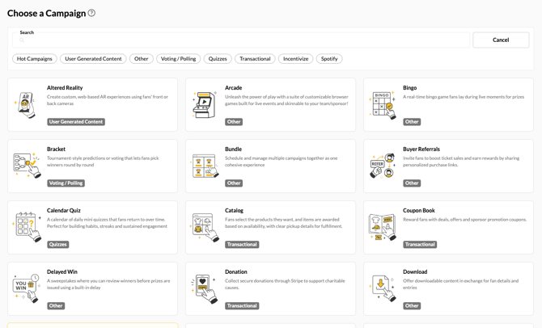The width and height of the screenshot is (542, 328).
Task: Select the Download campaign icon
Action: [x=383, y=288]
